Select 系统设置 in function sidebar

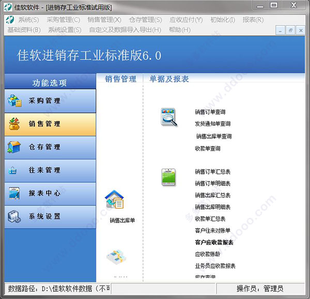pyautogui.click(x=50, y=217)
